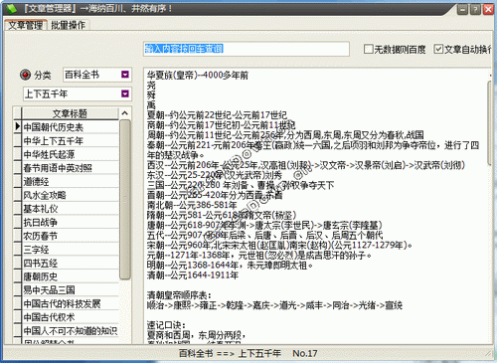Click the help question mark button
The image size is (497, 363).
coord(476,9)
